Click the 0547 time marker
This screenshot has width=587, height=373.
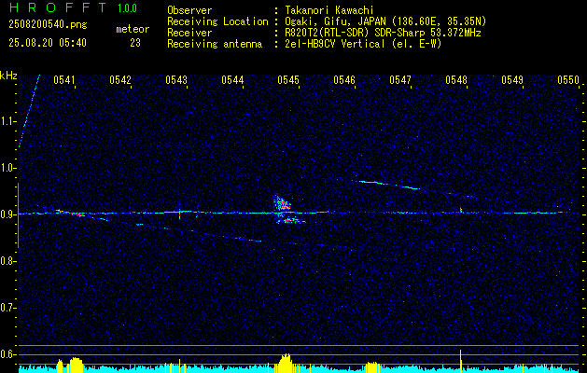[x=400, y=79]
